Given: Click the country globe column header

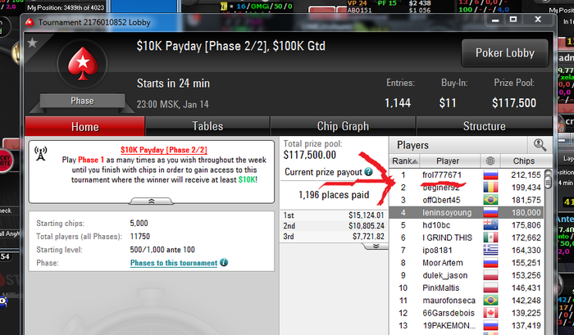Looking at the screenshot, I should pos(490,161).
